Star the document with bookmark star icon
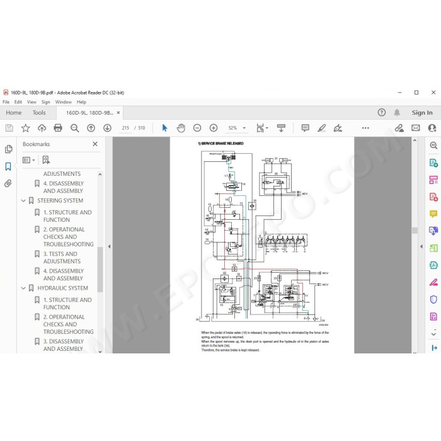 tap(26, 128)
